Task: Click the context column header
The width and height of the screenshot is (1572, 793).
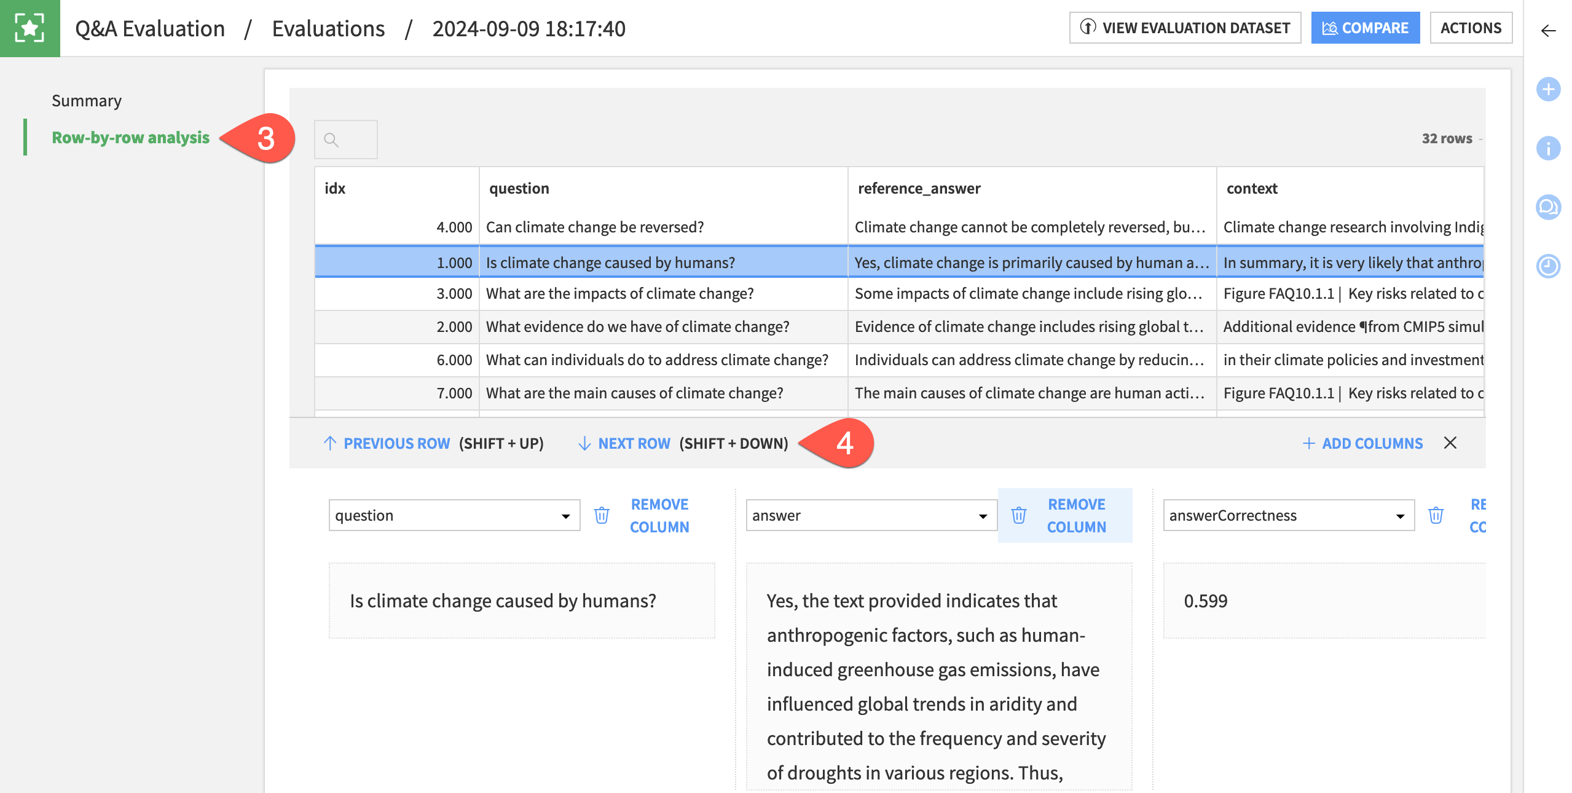Action: click(x=1252, y=188)
